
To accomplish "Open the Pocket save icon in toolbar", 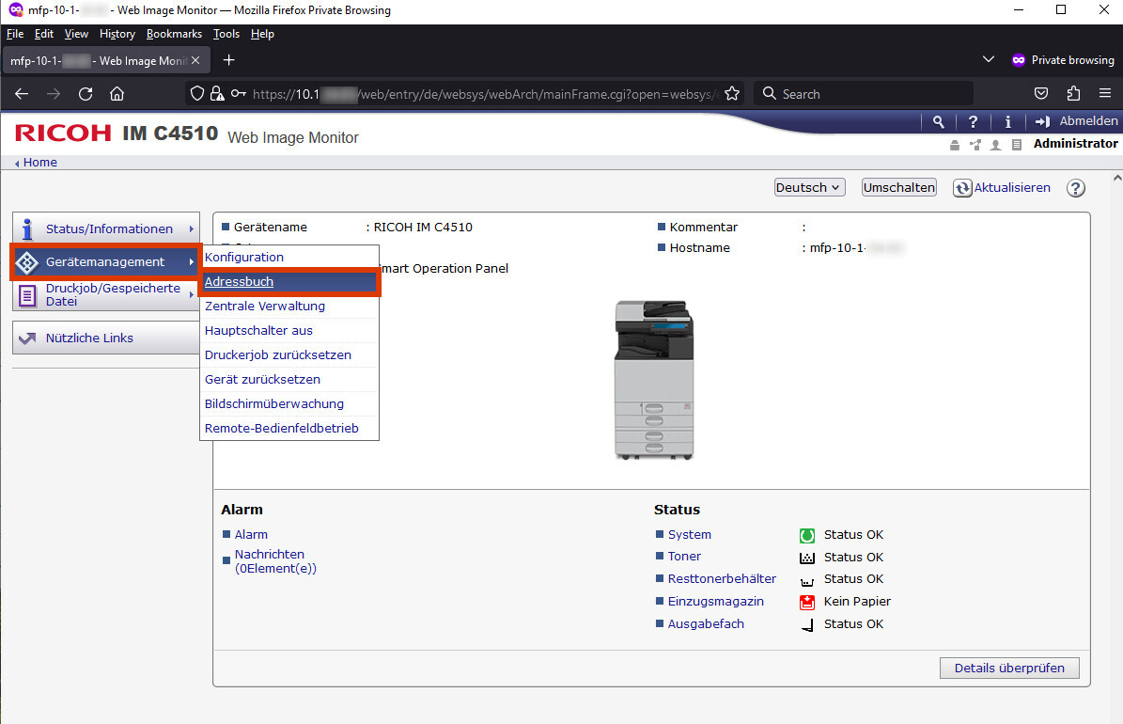I will 1041,94.
